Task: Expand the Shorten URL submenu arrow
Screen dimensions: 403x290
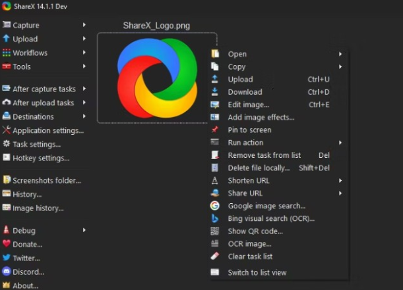Action: tap(340, 181)
